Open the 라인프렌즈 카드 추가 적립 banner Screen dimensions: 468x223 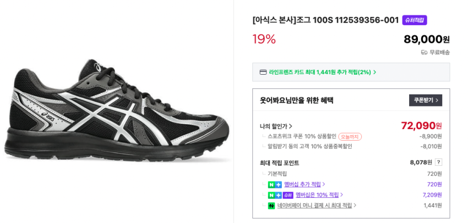point(319,72)
